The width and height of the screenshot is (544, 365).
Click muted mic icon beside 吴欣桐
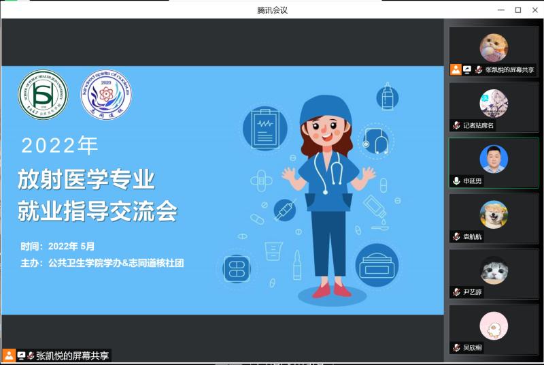pos(456,347)
